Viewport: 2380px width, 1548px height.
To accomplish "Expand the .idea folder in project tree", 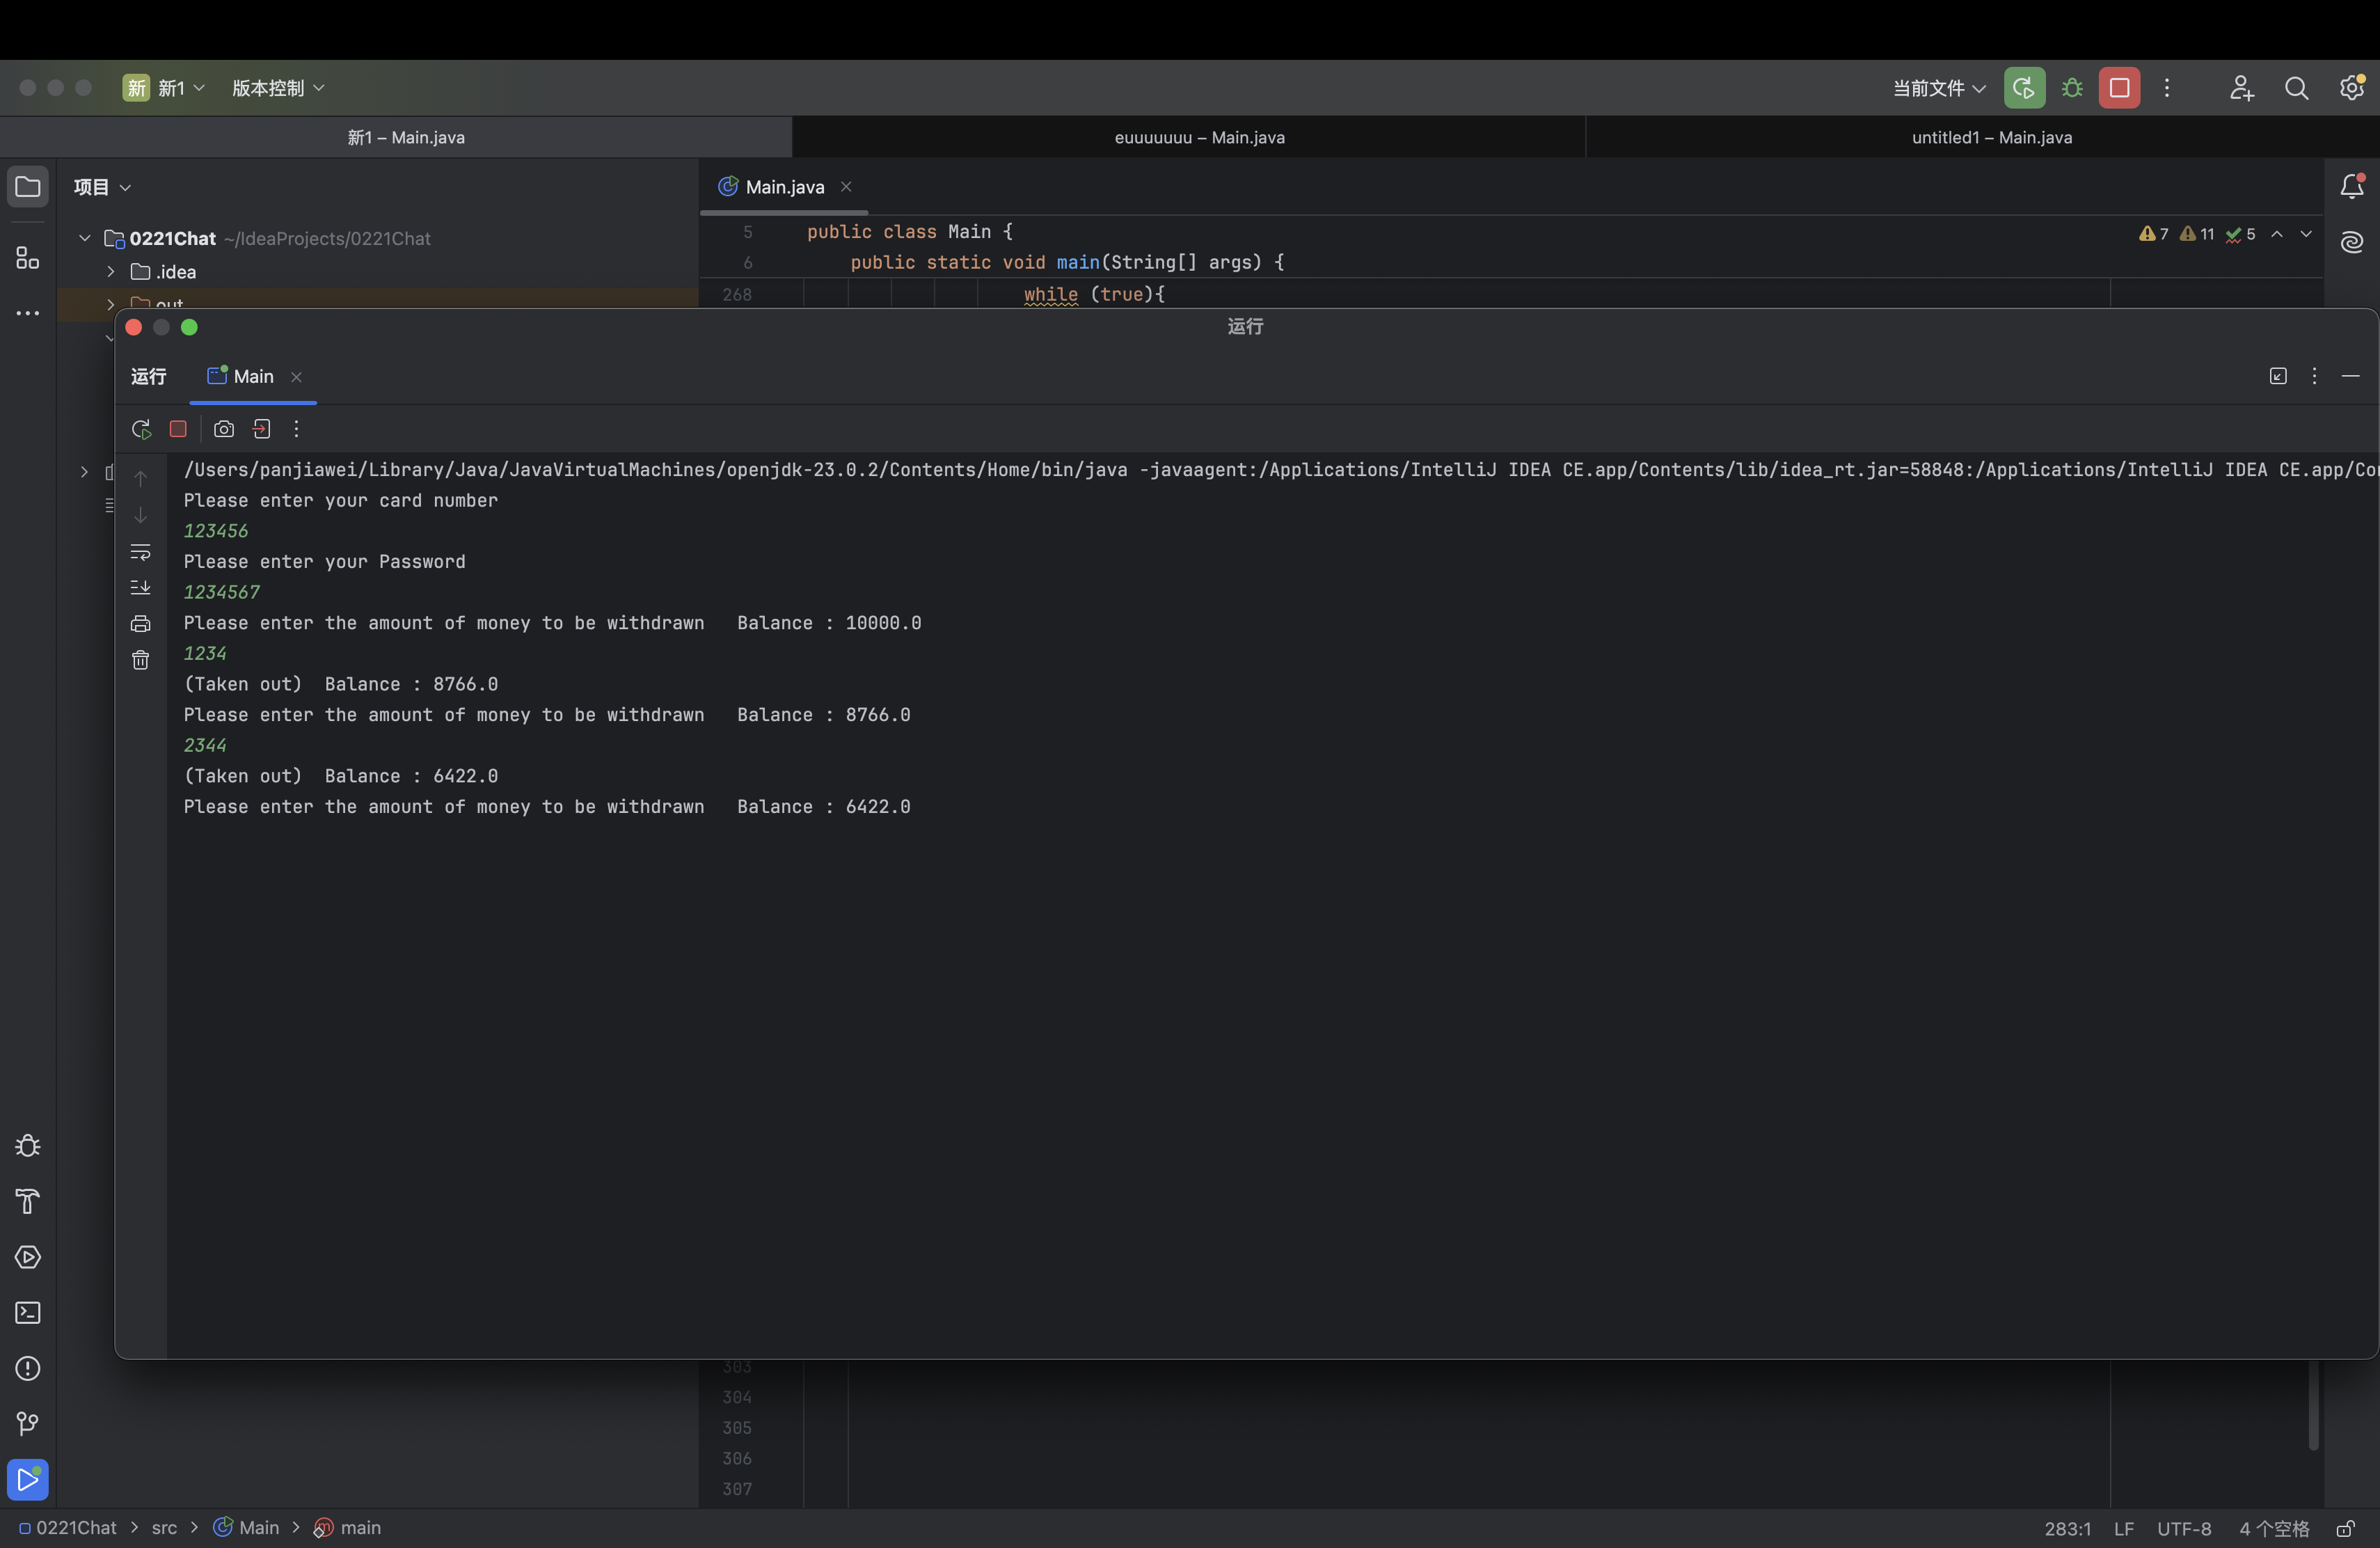I will pos(111,272).
